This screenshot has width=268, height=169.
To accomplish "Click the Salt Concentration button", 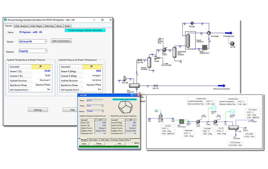I will pos(61,41).
